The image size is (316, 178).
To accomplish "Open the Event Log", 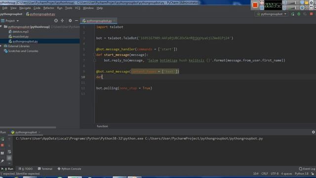I will pos(307,169).
